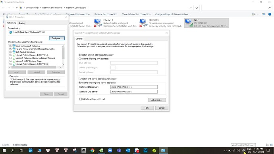The height and width of the screenshot is (154, 274).
Task: Click the Alternate DNS server field
Action: 134,92
